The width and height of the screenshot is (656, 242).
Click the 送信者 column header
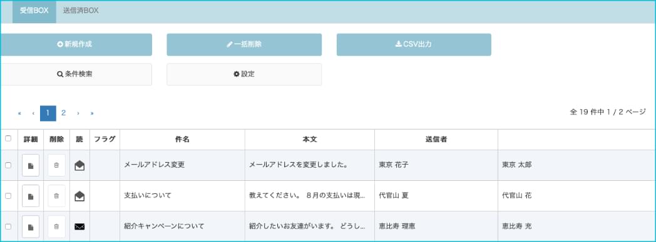pyautogui.click(x=436, y=140)
